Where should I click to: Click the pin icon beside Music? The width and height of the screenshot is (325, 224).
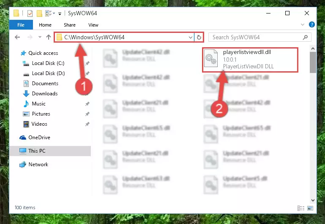(87, 104)
